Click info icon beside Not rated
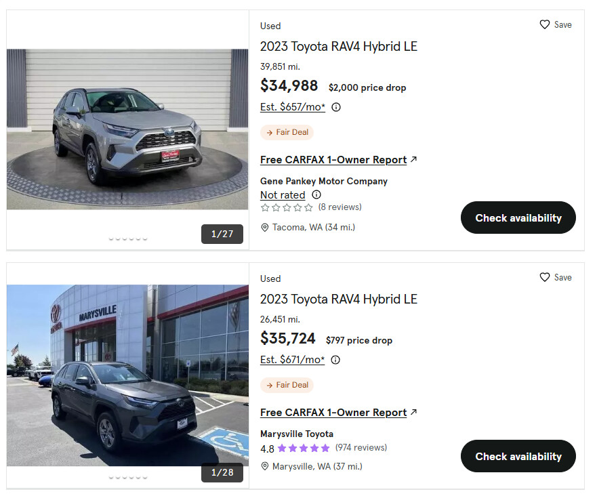Viewport: 597px width, 496px height. click(316, 194)
